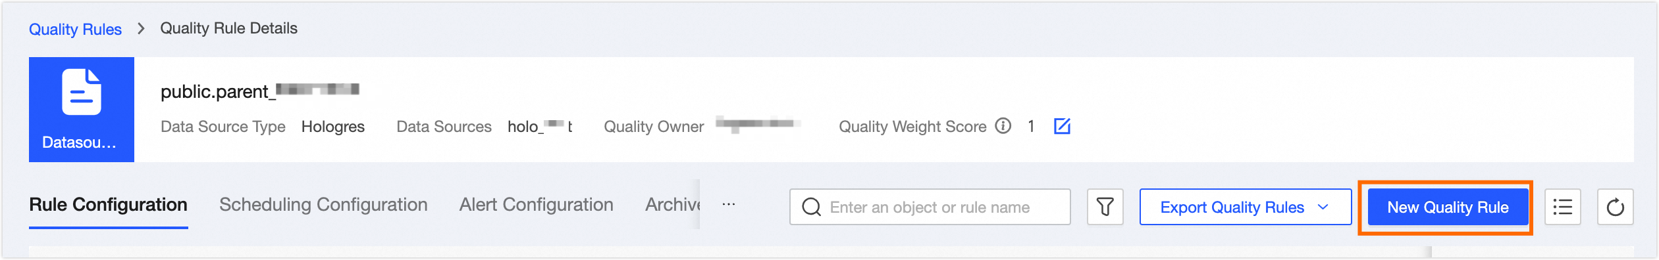Open the partially hidden Archive tab

coord(672,205)
